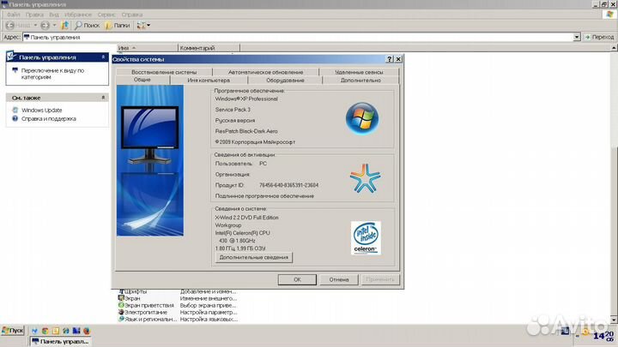Switch to Удаленные сеансы tab
The image size is (618, 347).
point(359,72)
